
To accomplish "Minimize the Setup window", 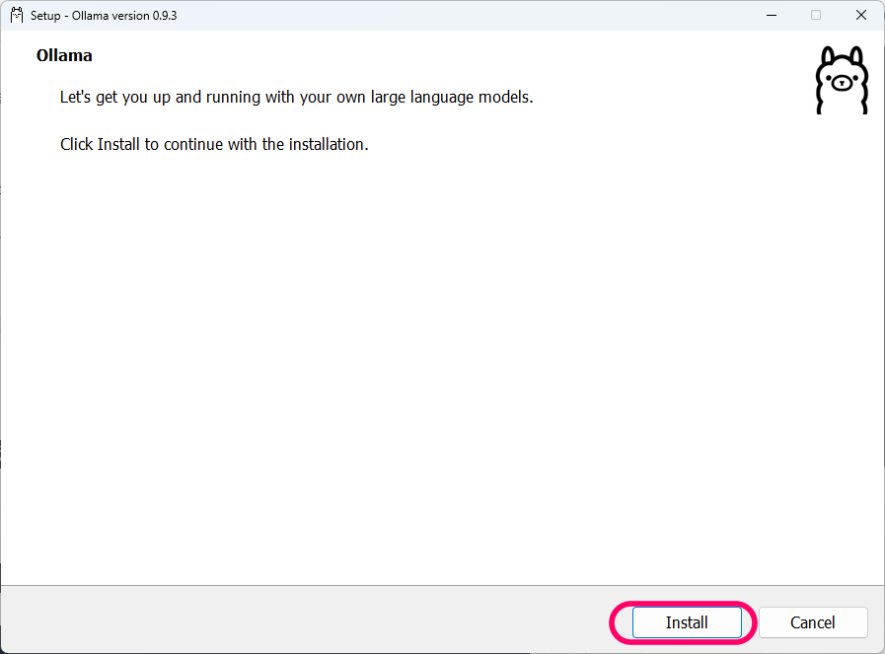I will 772,15.
